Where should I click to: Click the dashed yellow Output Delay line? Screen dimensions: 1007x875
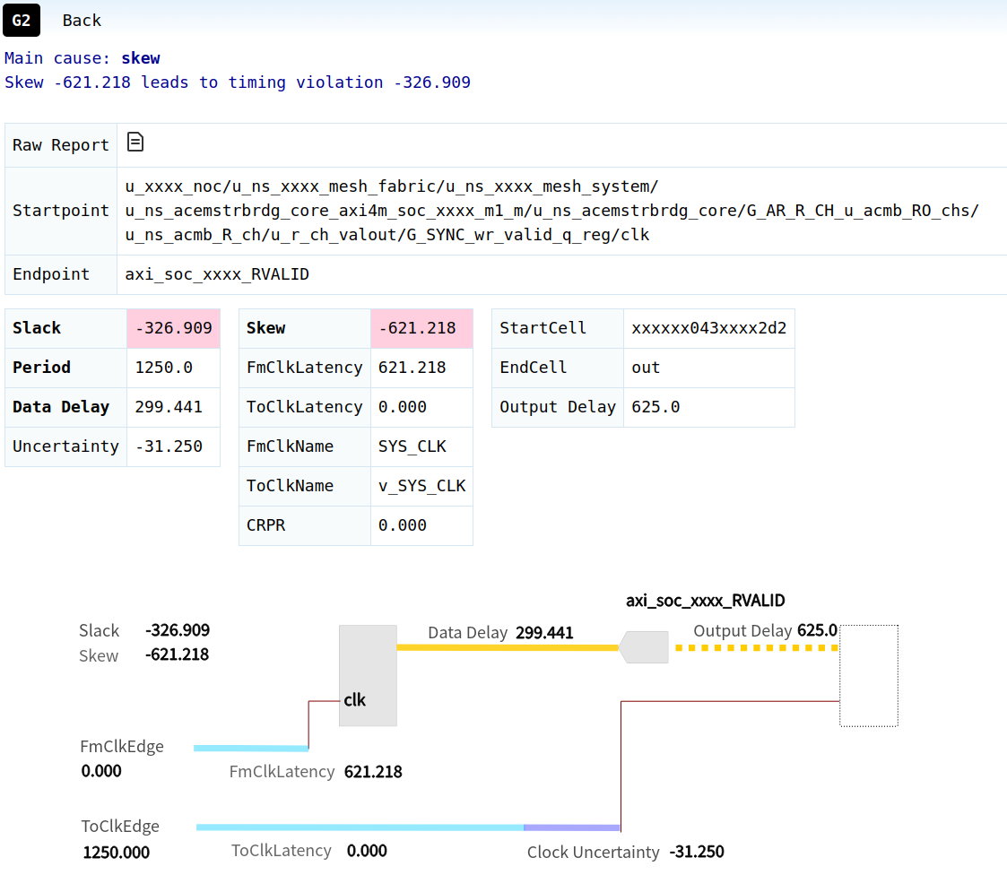click(x=756, y=647)
